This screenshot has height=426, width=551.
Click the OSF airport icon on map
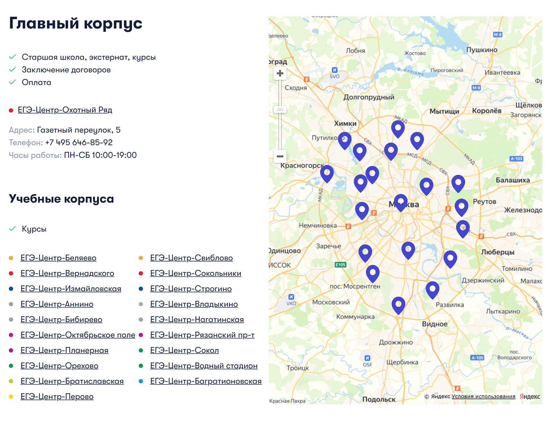tap(367, 358)
